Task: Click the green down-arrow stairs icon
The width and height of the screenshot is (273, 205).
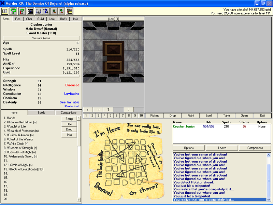Action: 62,11
